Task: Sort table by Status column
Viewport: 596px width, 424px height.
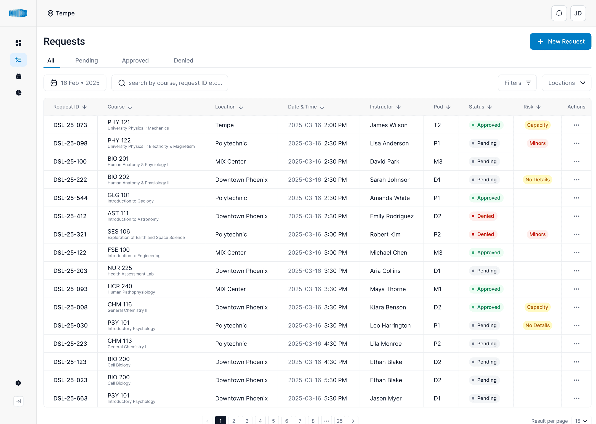Action: pyautogui.click(x=489, y=107)
